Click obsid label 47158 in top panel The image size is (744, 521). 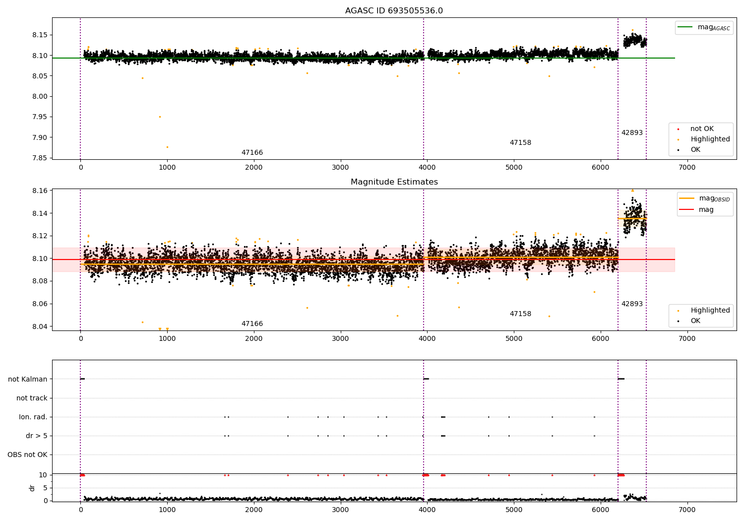point(520,143)
